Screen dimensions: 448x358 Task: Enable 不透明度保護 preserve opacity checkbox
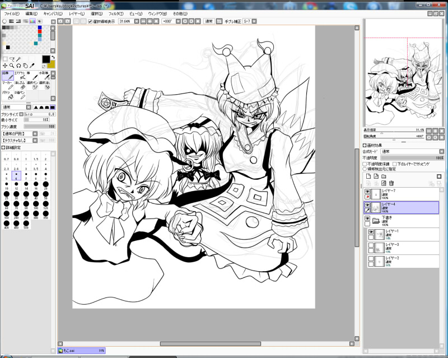(x=365, y=164)
